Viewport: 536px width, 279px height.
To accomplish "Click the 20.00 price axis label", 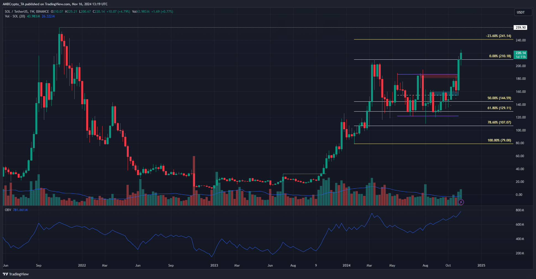I will click(x=520, y=182).
